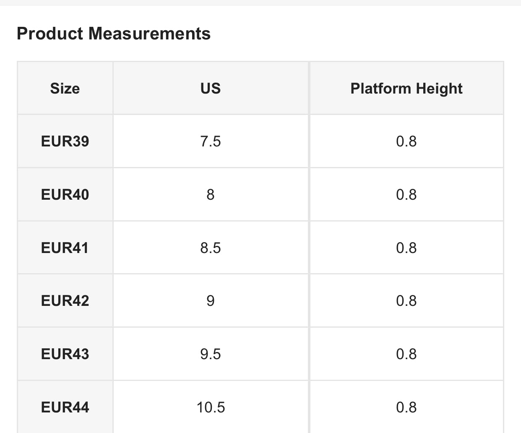This screenshot has height=433, width=521.
Task: Click the US size 9.5 value
Action: point(211,354)
